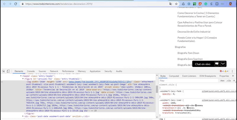The image size is (237, 120).
Task: Switch to the Elements tab
Action: pos(19,71)
